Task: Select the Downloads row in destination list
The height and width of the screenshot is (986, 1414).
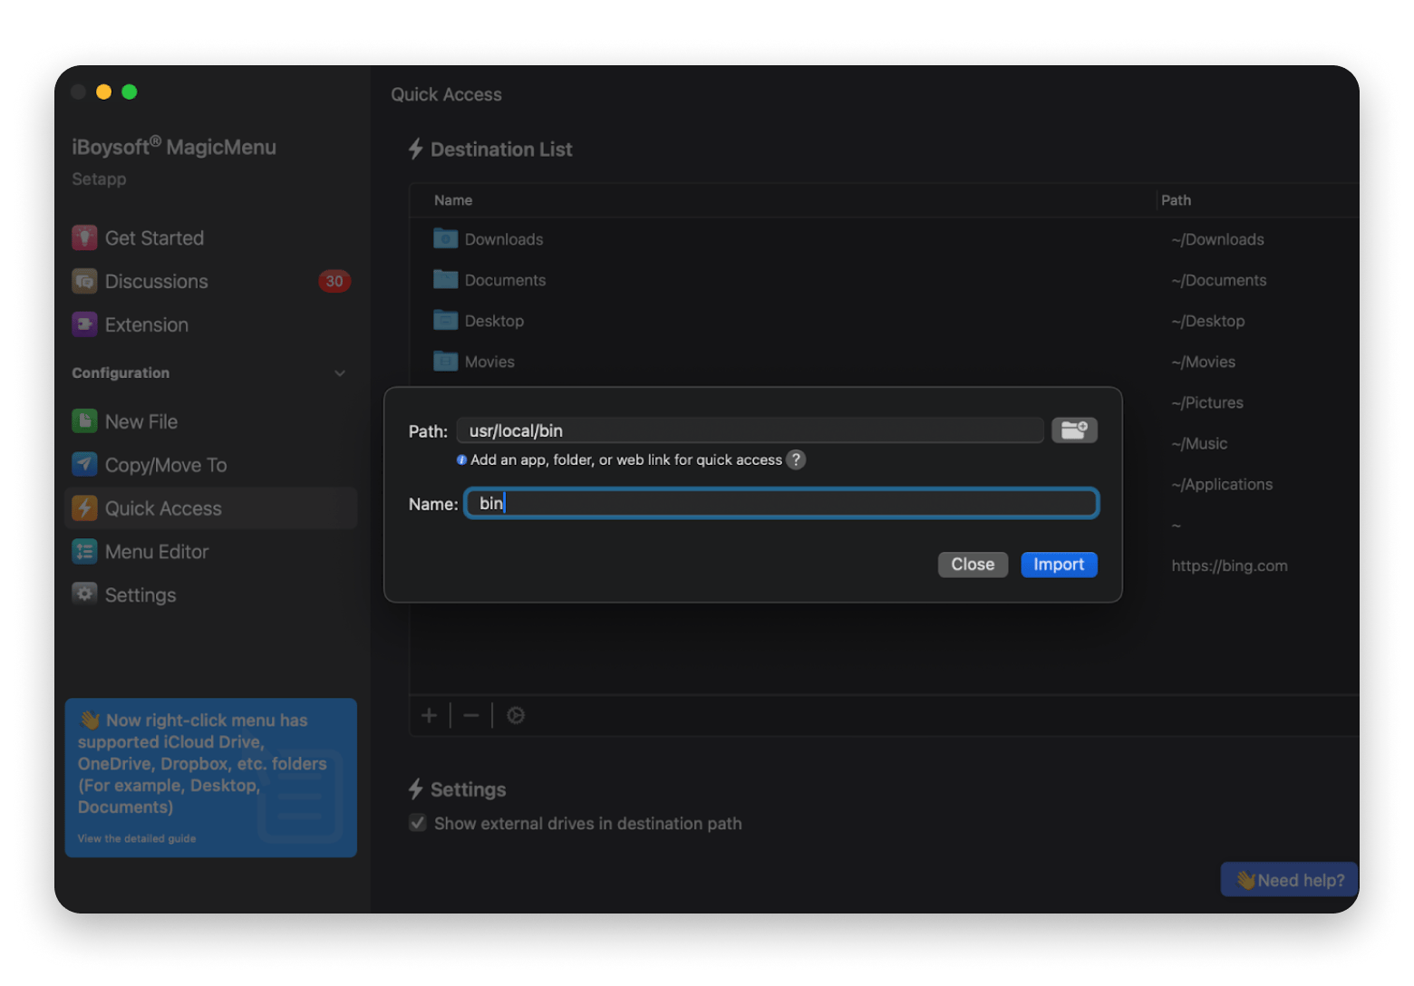Action: coord(503,239)
